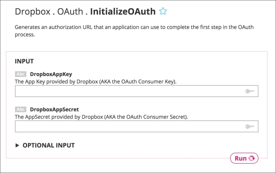Image resolution: width=276 pixels, height=173 pixels.
Task: Focus the DropboxAppSecret text field
Action: (136, 126)
